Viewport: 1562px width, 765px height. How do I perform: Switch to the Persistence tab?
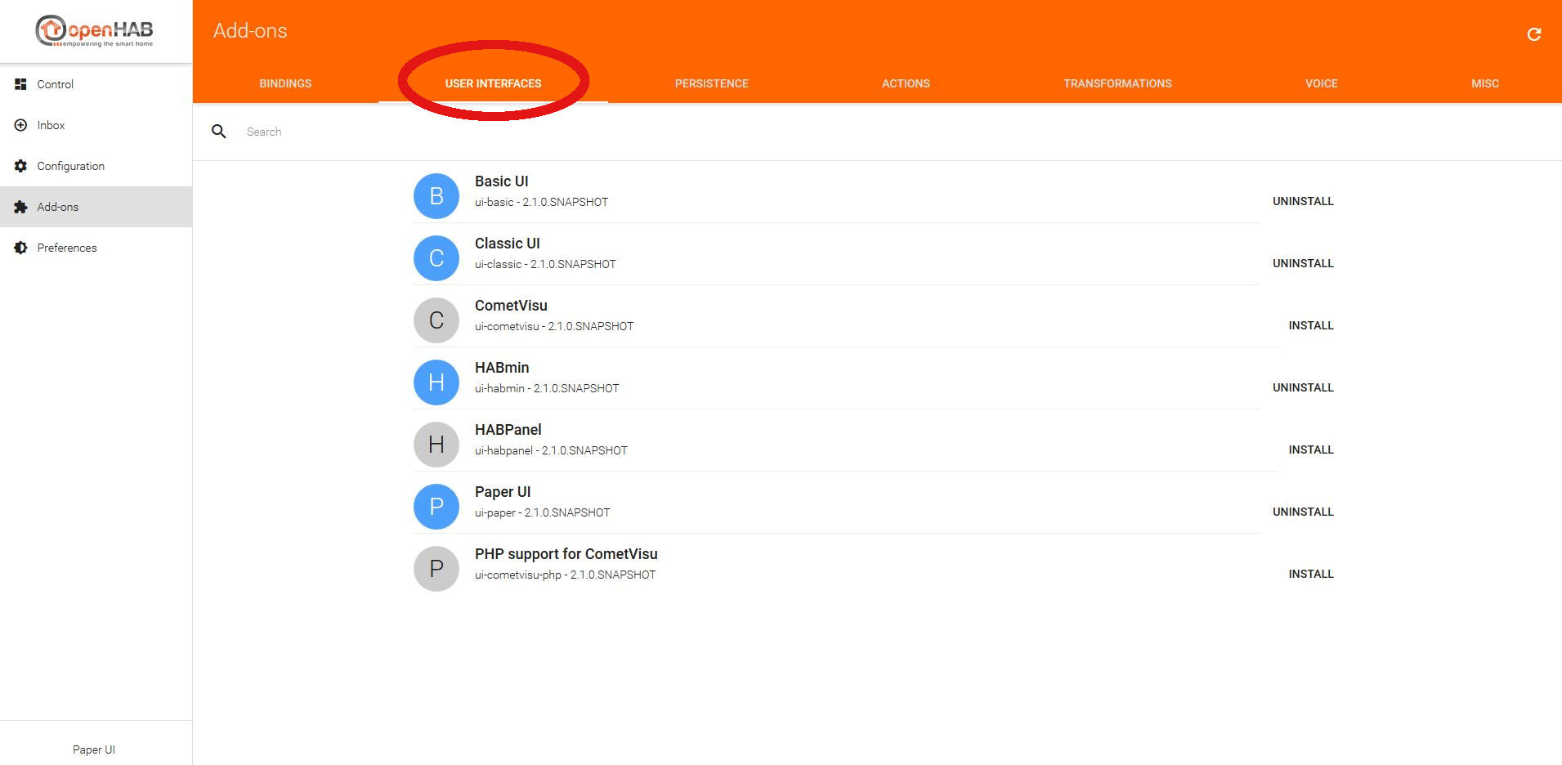[x=712, y=83]
